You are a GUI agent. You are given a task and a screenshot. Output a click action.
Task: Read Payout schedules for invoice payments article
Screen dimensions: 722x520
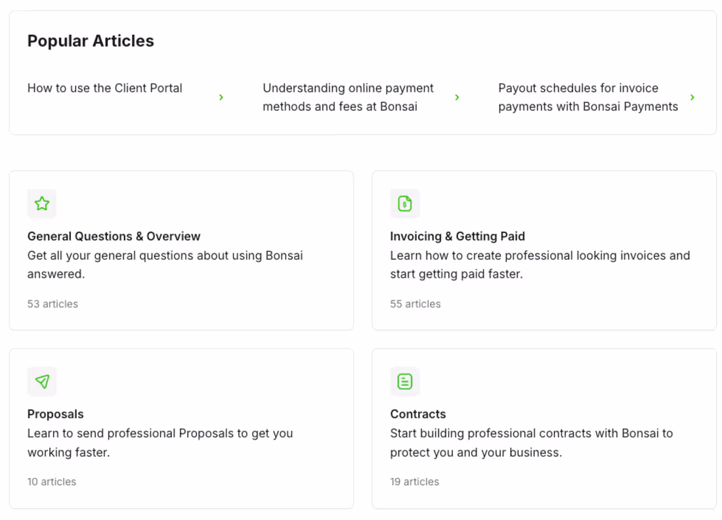587,97
